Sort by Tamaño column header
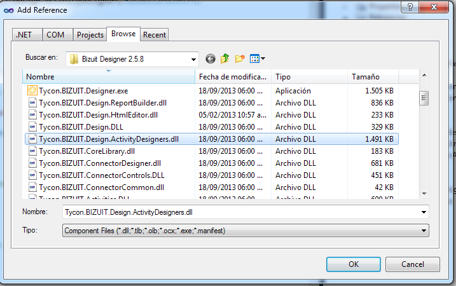This screenshot has width=456, height=286. [373, 77]
